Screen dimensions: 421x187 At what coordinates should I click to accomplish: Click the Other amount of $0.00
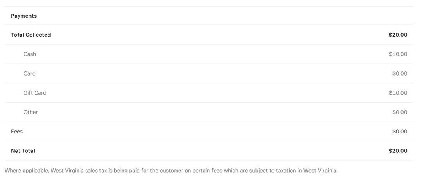(x=400, y=112)
